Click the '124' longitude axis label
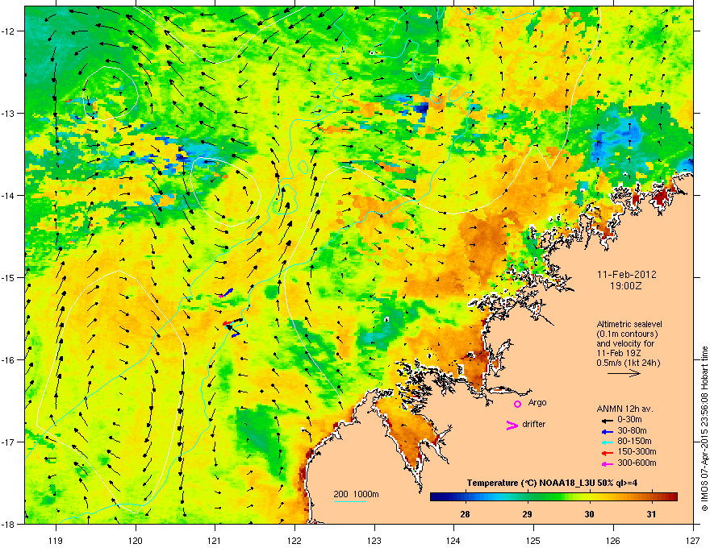The width and height of the screenshot is (710, 548). pyautogui.click(x=453, y=540)
